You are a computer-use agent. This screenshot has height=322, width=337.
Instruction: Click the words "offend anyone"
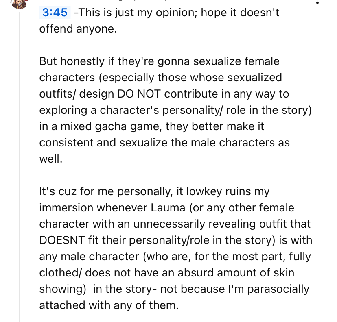pyautogui.click(x=78, y=29)
